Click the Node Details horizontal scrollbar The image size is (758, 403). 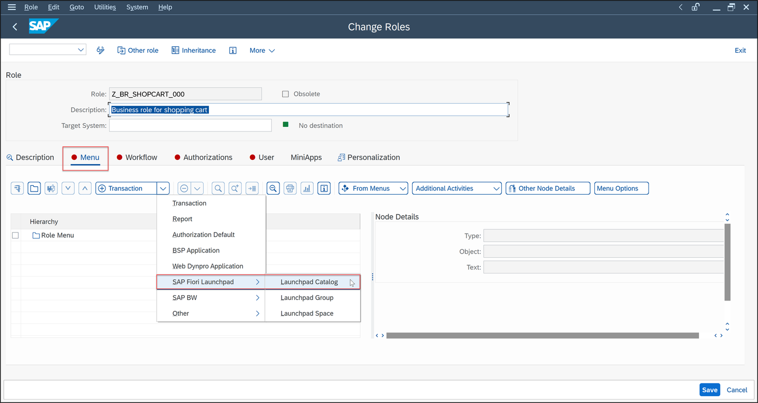click(542, 335)
